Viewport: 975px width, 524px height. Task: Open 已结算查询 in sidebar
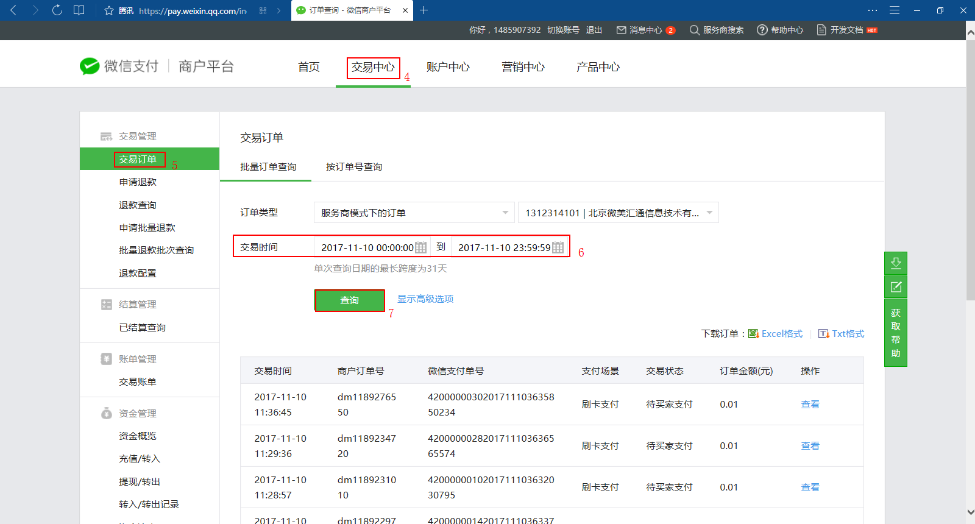[143, 328]
